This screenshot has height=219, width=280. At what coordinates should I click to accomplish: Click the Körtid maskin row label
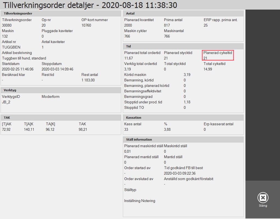(x=135, y=75)
